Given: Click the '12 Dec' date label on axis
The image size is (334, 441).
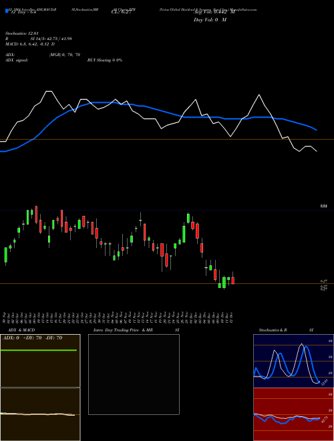Looking at the screenshot, I should pos(231,317).
